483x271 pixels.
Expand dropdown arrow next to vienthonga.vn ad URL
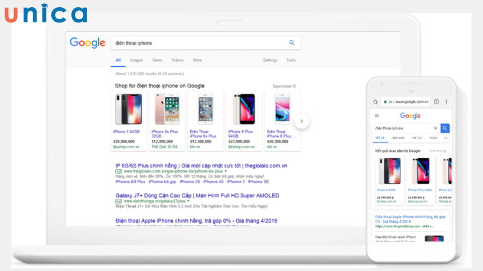[188, 201]
